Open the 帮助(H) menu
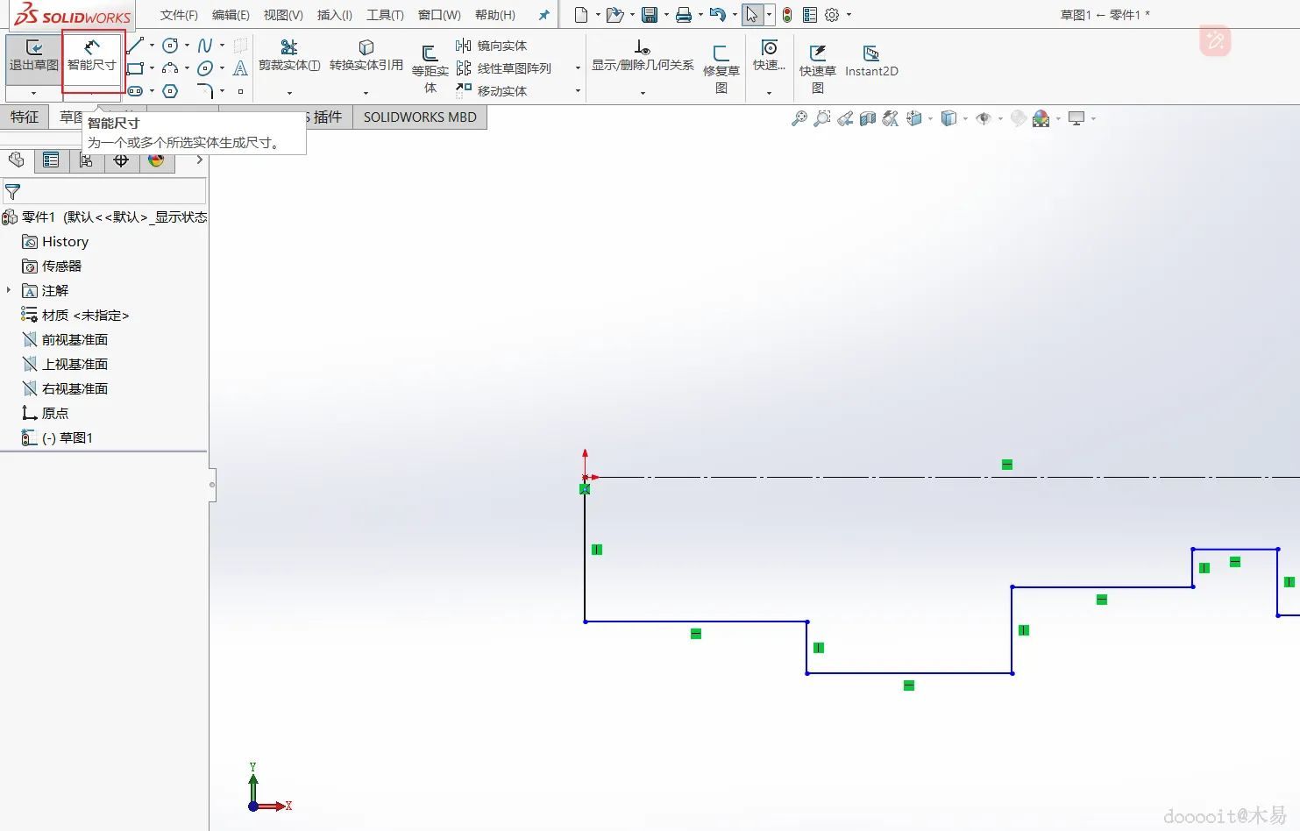This screenshot has height=831, width=1300. click(495, 15)
